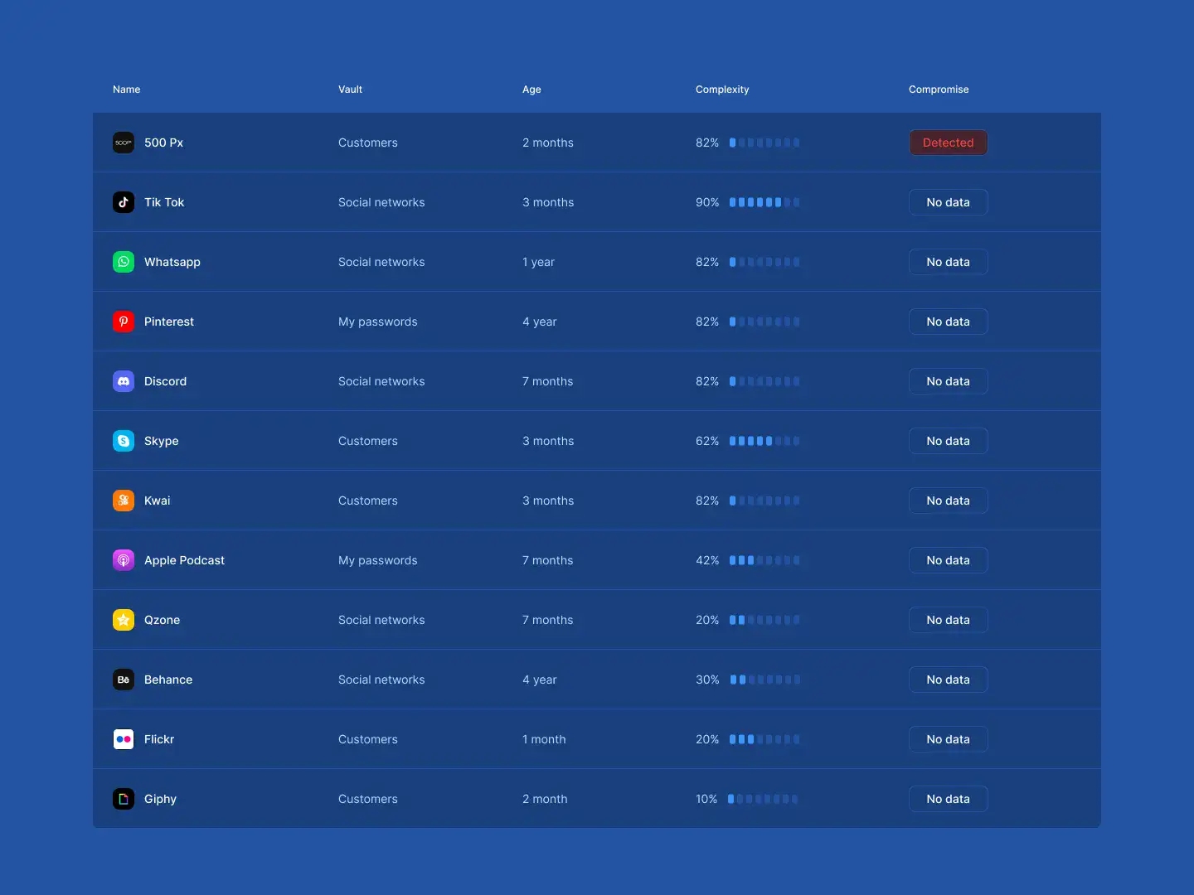Click the 62% complexity value
The height and width of the screenshot is (895, 1194).
707,441
